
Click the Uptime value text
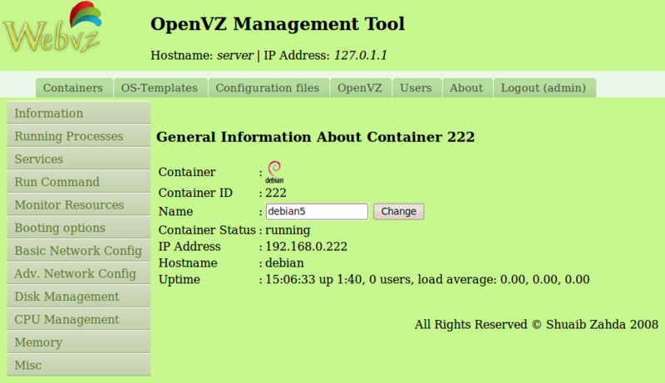[427, 279]
